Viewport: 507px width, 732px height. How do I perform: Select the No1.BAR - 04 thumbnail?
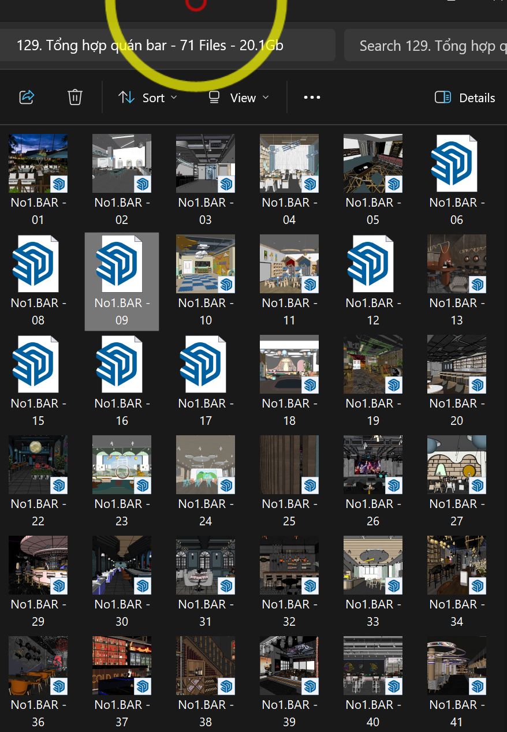pyautogui.click(x=289, y=163)
